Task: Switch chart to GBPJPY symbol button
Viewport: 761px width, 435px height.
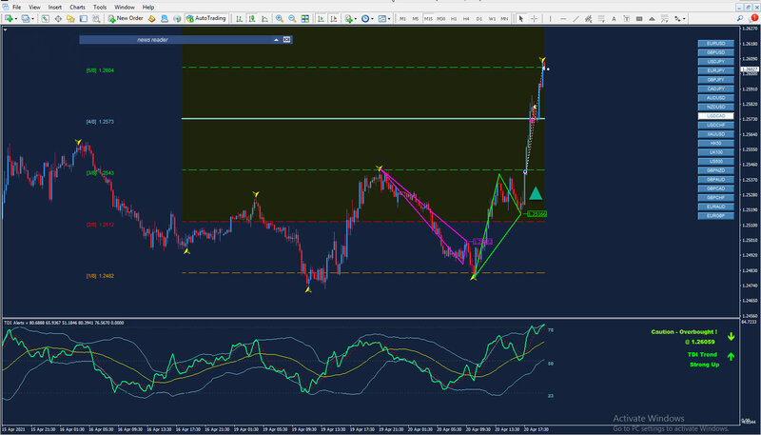Action: pyautogui.click(x=716, y=80)
